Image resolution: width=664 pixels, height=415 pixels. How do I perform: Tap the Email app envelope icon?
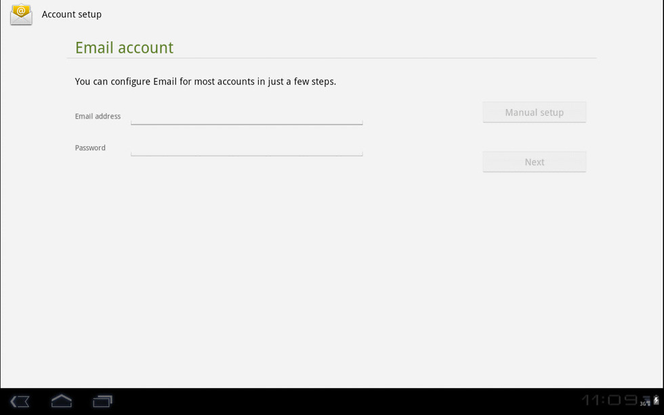click(x=21, y=14)
